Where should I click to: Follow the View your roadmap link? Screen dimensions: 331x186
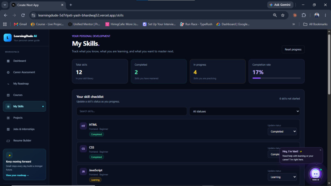17,175
